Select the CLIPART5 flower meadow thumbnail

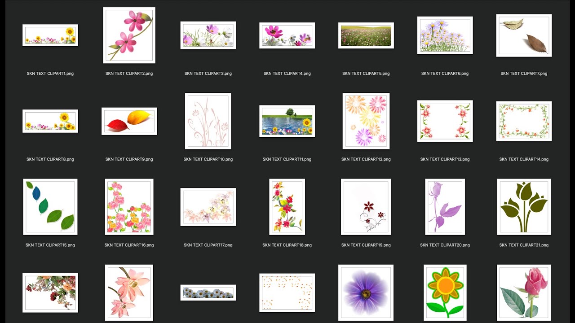[366, 35]
